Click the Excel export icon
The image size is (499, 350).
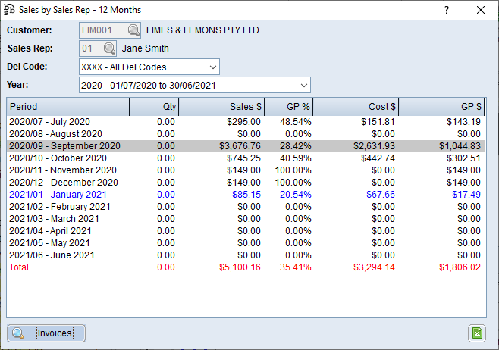477,333
